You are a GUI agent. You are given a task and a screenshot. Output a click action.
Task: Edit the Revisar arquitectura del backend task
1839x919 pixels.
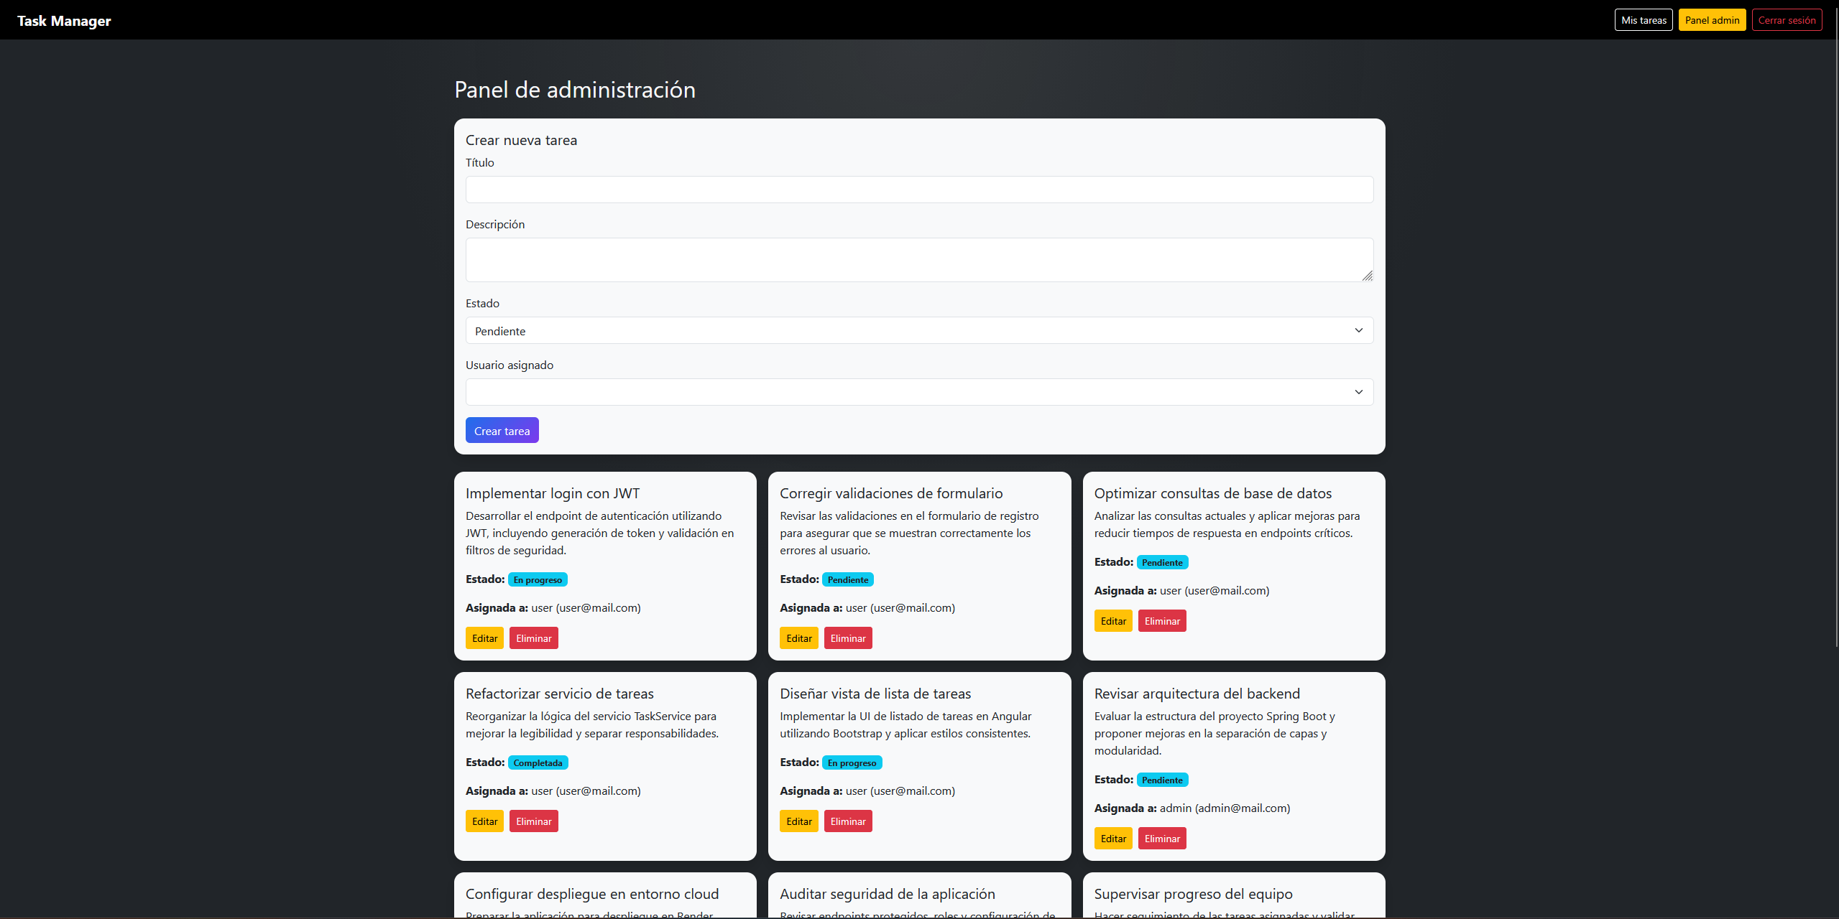point(1113,839)
